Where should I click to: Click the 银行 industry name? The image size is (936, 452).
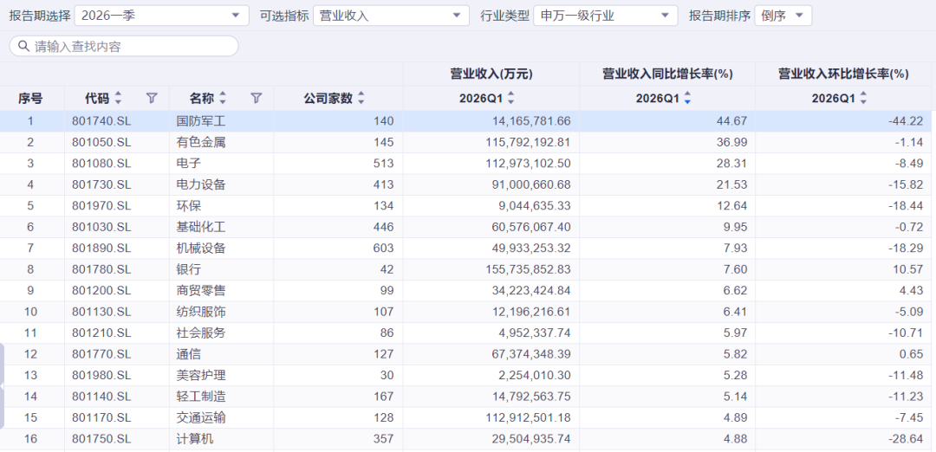point(189,269)
